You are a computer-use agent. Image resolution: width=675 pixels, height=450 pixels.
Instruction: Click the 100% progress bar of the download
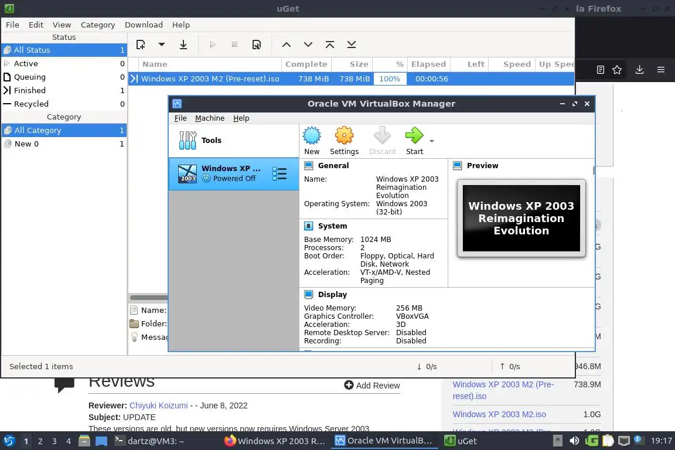[390, 79]
